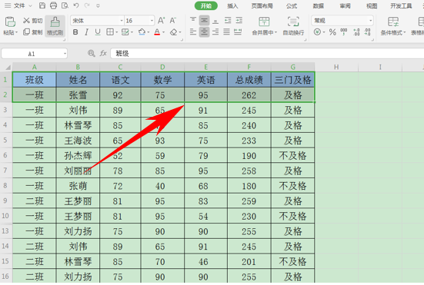Click the Print icon

(x=54, y=5)
